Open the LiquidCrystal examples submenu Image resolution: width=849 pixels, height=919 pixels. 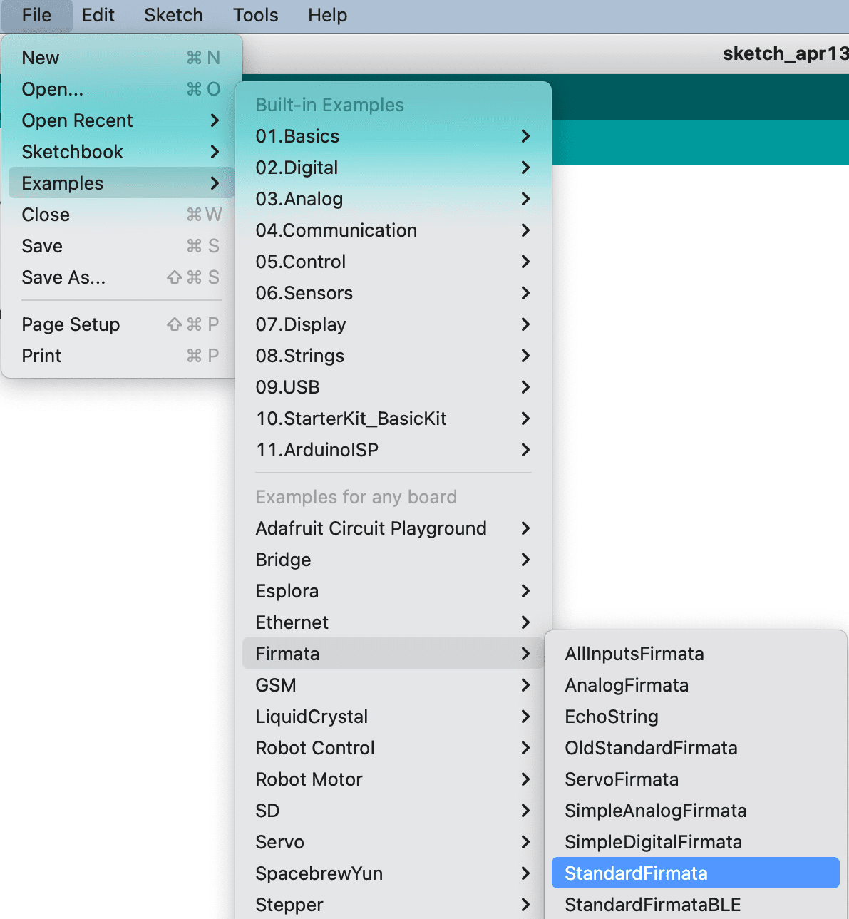click(x=393, y=717)
